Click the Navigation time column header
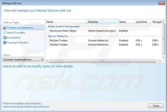 coord(156,22)
